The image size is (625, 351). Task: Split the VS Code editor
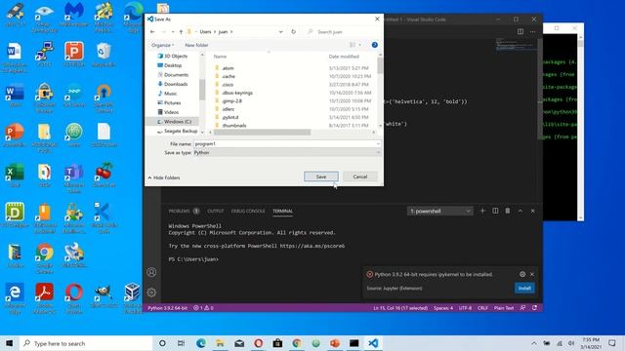coord(521,32)
